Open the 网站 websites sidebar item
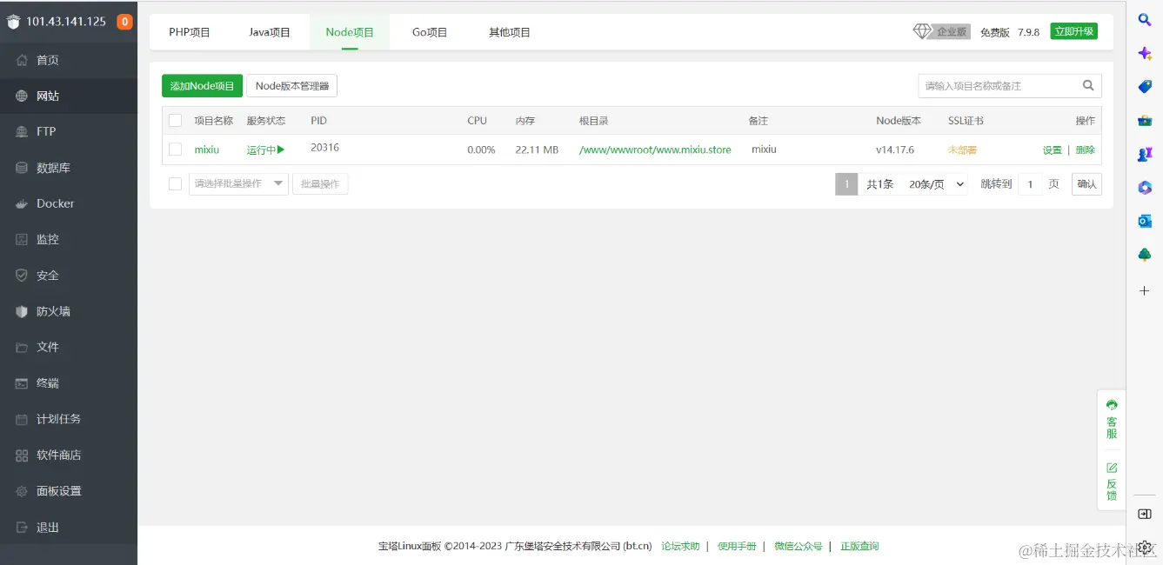 [69, 96]
